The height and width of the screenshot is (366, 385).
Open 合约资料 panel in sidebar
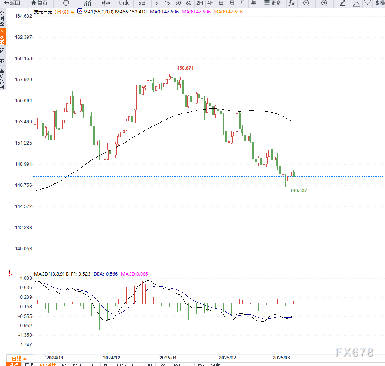[3, 79]
